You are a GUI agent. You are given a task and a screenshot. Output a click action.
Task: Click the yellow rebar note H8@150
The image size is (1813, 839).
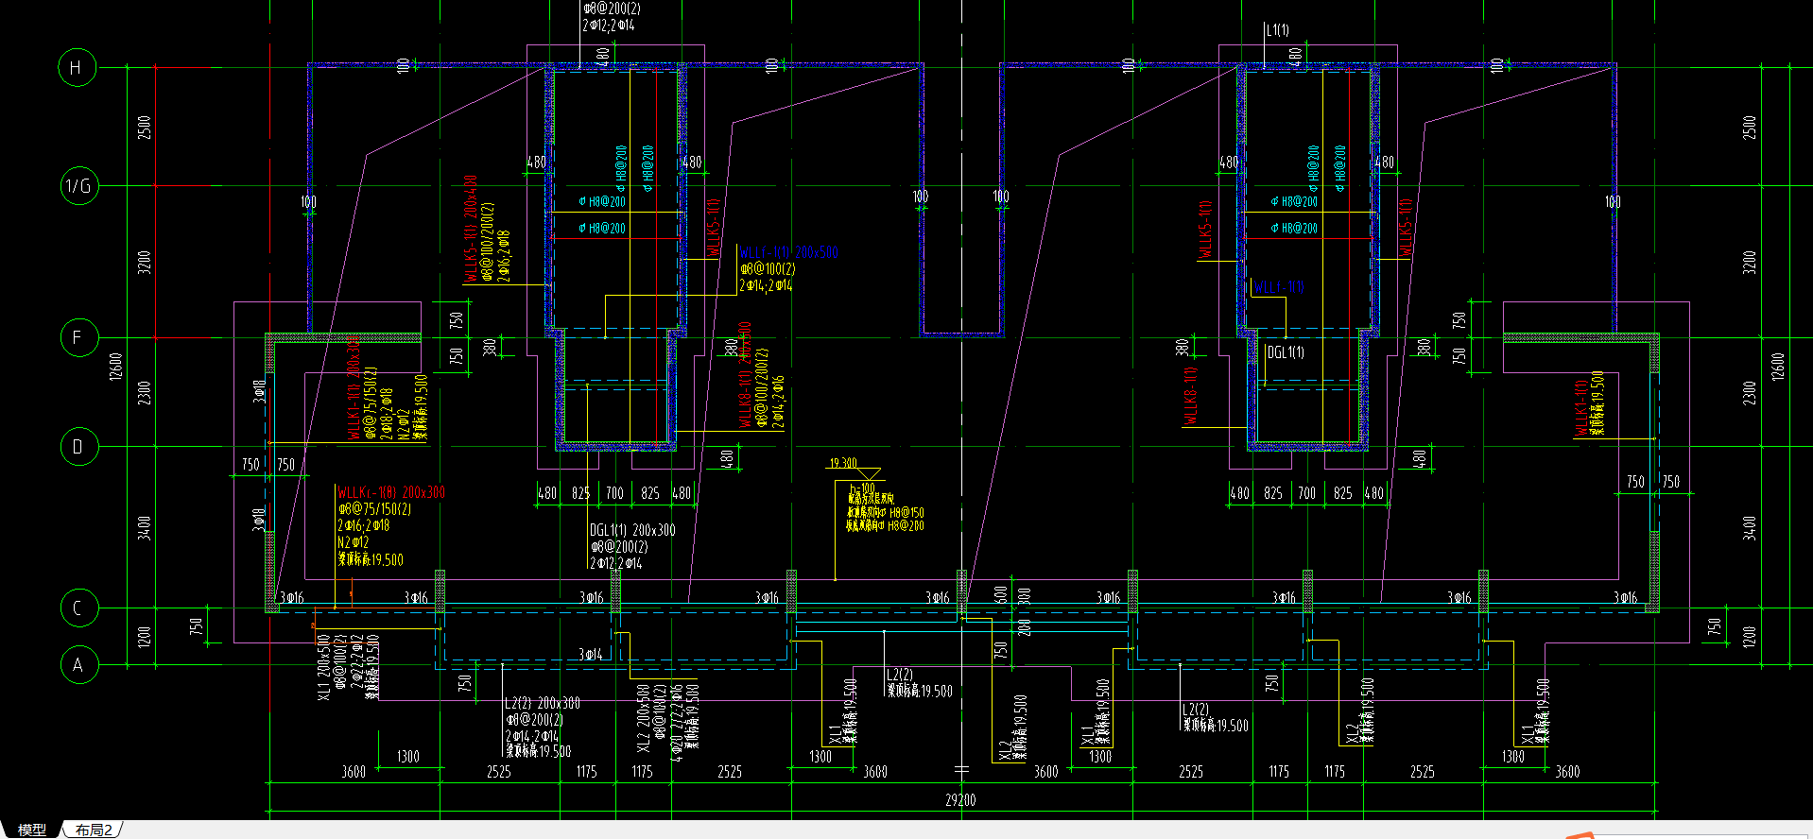(x=906, y=512)
